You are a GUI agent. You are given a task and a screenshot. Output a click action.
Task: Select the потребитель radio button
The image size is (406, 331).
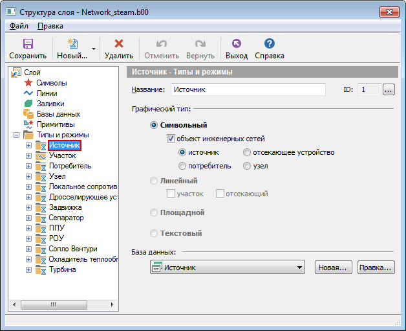point(182,166)
